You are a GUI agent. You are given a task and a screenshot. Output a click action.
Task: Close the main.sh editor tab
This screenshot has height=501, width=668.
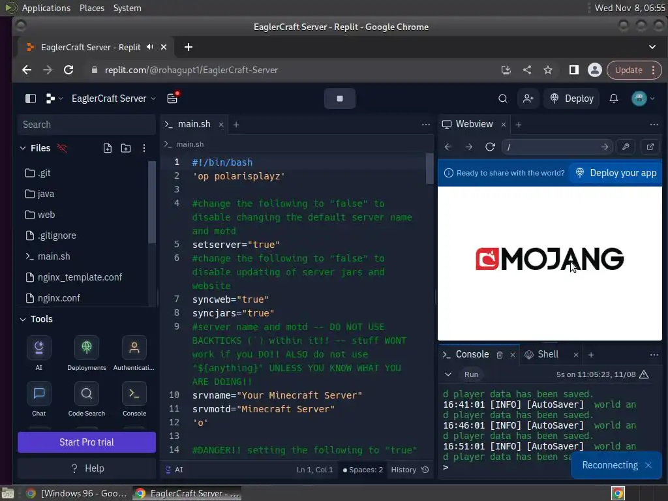click(x=221, y=125)
